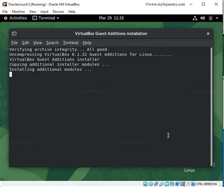
Task: Open the VirtualBox Devices menu
Action: point(58,12)
